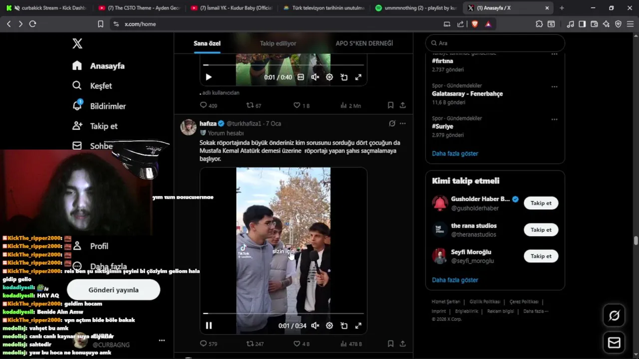
Task: Switch to APO S*KEN DERNEĞİ tab
Action: (x=364, y=43)
